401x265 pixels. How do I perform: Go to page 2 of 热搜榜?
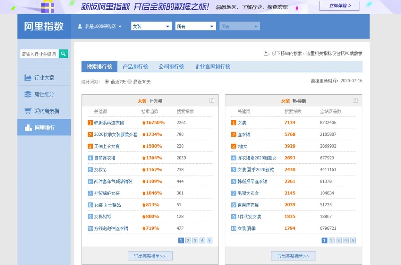[x=332, y=241]
